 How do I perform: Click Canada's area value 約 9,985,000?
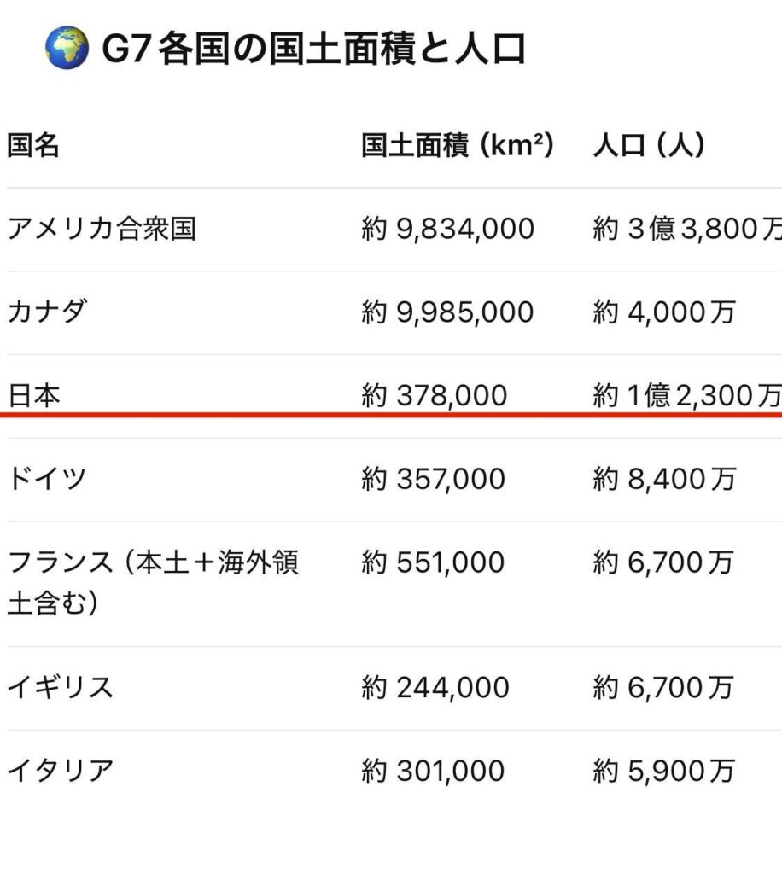(x=447, y=312)
